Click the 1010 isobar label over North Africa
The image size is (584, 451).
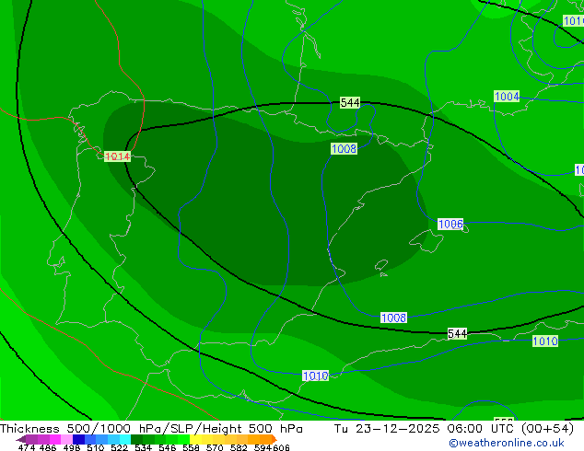(315, 376)
